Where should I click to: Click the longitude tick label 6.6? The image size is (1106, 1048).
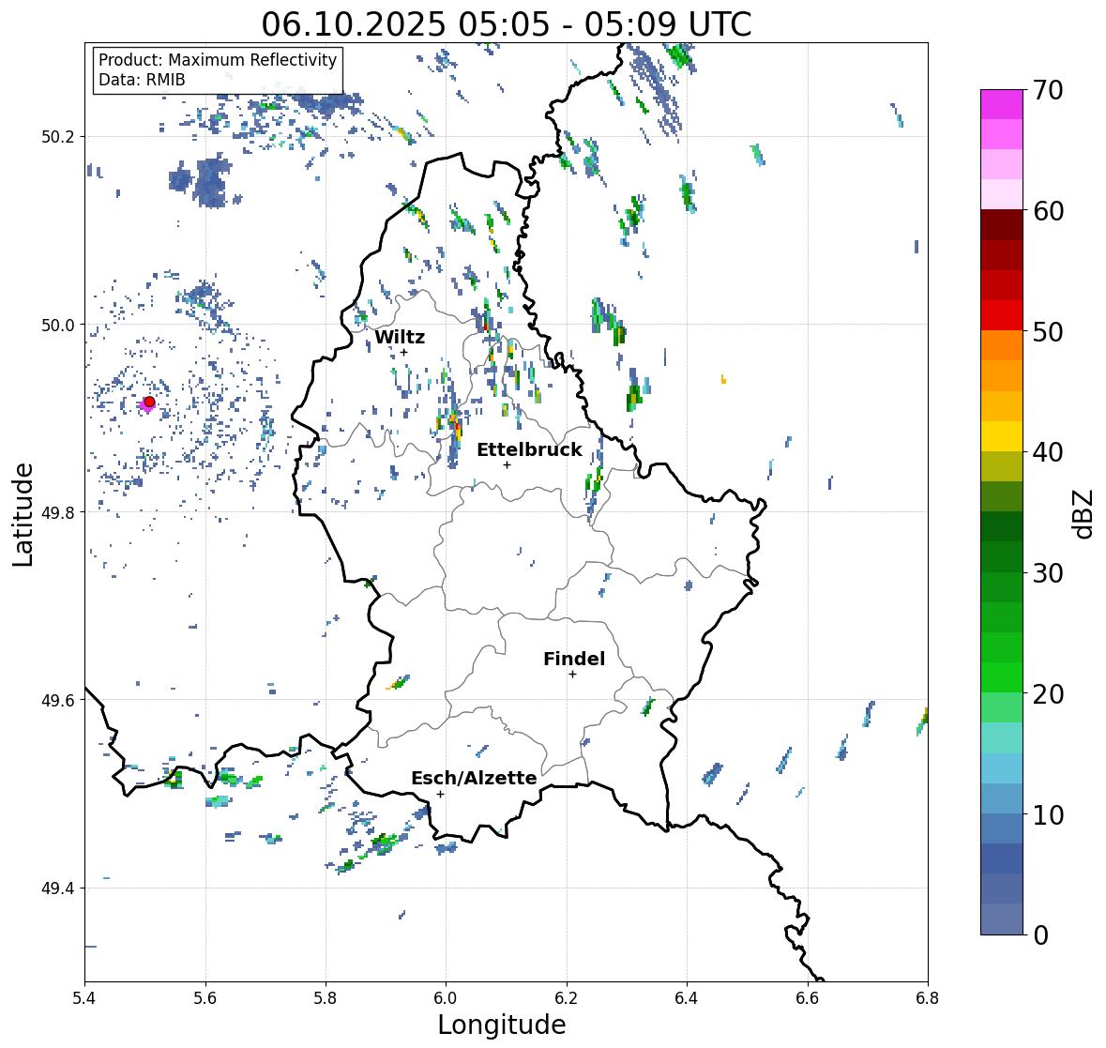coord(808,998)
